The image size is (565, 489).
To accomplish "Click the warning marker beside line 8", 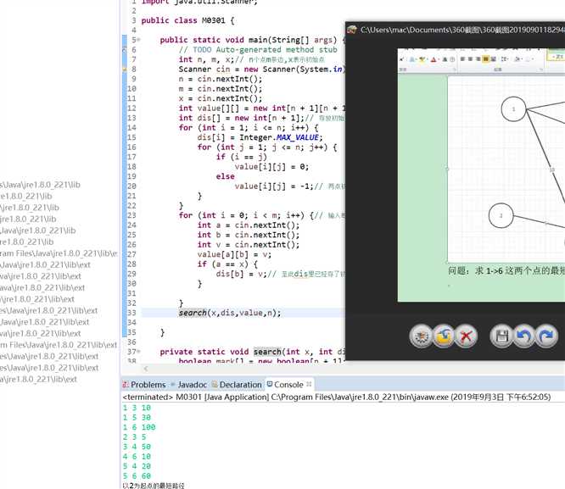I will pos(125,69).
